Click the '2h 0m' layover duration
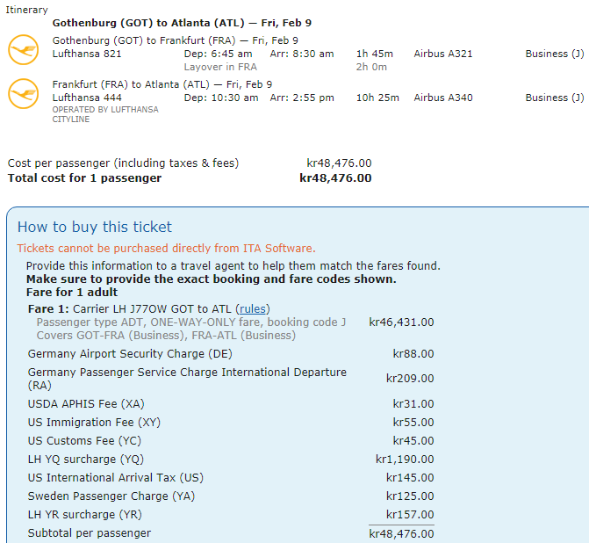The image size is (589, 543). (x=371, y=67)
